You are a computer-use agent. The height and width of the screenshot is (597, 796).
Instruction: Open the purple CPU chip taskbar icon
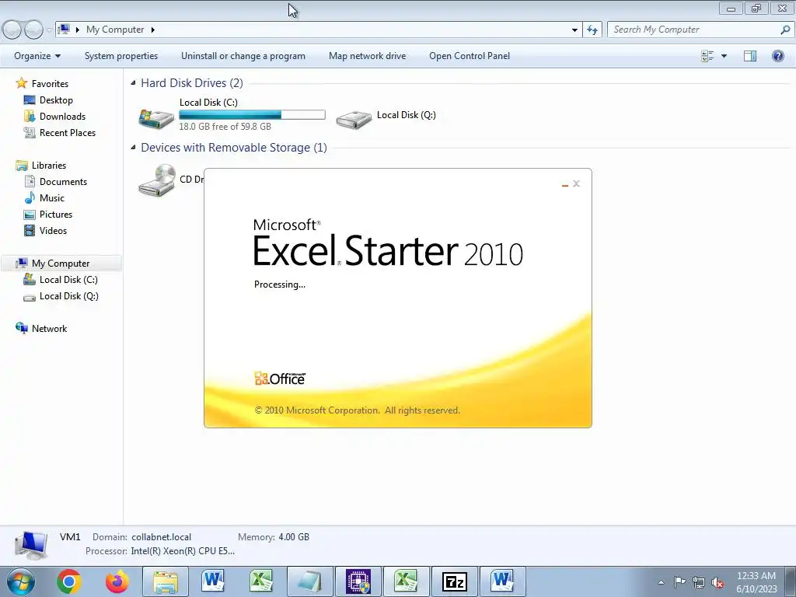(358, 581)
